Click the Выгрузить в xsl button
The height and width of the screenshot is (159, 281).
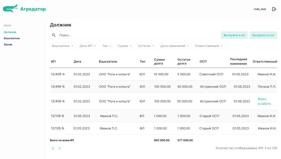tap(234, 35)
